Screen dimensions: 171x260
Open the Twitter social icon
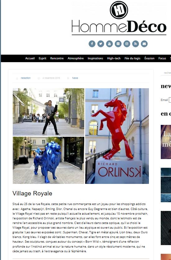click(101, 44)
